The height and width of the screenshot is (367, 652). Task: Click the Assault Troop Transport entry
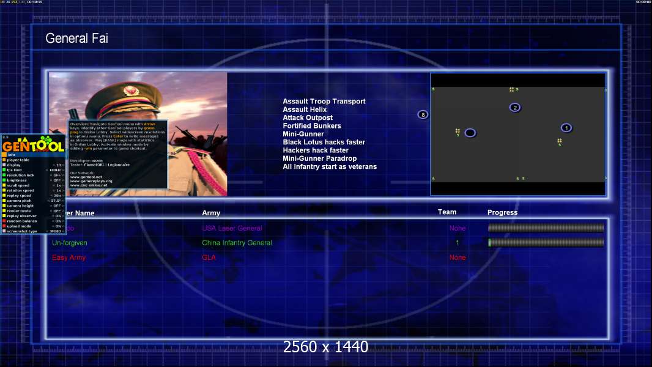coord(324,102)
